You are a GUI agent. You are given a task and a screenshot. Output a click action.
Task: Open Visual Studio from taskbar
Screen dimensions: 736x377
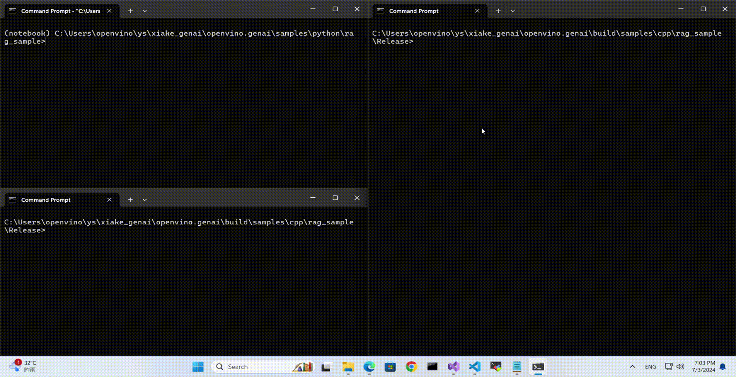453,367
